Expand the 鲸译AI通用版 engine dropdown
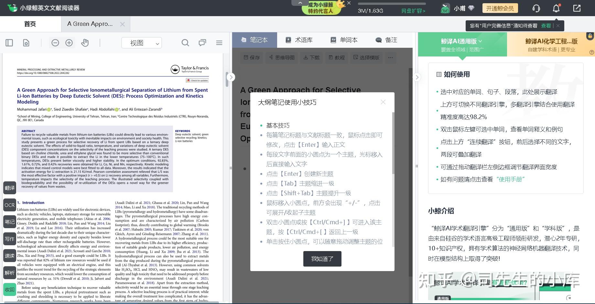Image resolution: width=595 pixels, height=304 pixels. 480,41
